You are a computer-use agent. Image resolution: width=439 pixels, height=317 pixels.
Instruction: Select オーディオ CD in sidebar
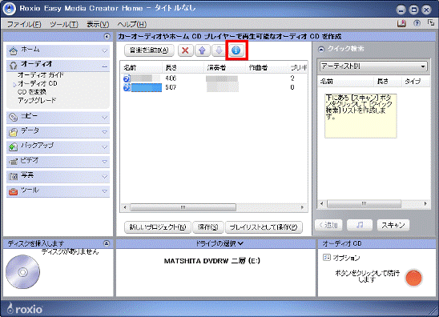pyautogui.click(x=38, y=83)
